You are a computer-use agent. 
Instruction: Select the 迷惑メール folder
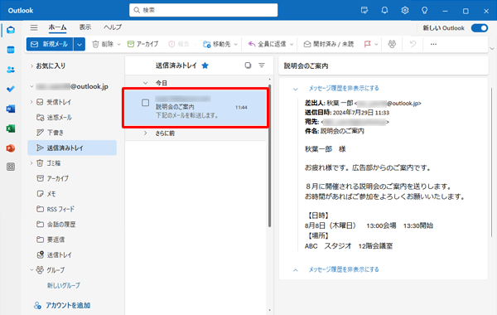[72, 118]
